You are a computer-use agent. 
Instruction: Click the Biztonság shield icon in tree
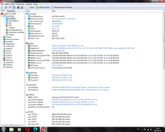(x=4, y=60)
